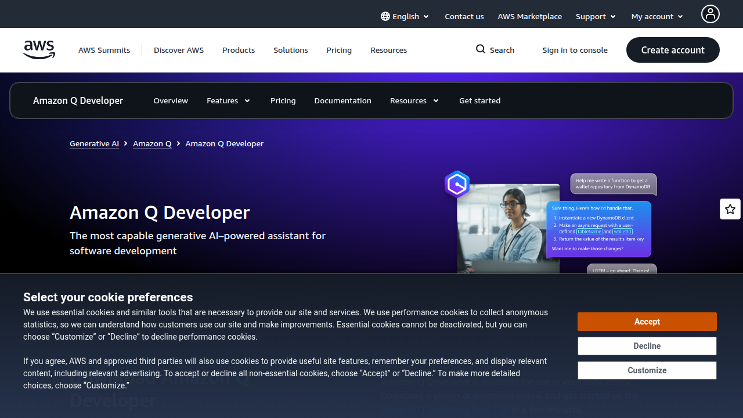Expand the Support dropdown
Screen dimensions: 743x418
[596, 16]
